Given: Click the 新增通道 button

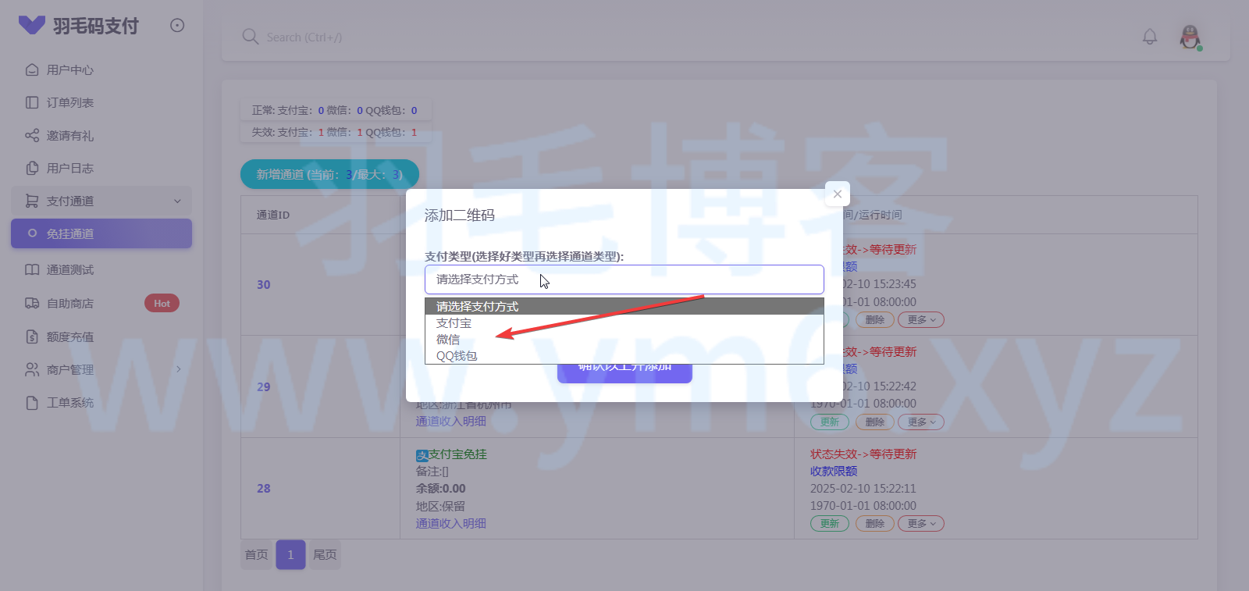Looking at the screenshot, I should pyautogui.click(x=329, y=174).
